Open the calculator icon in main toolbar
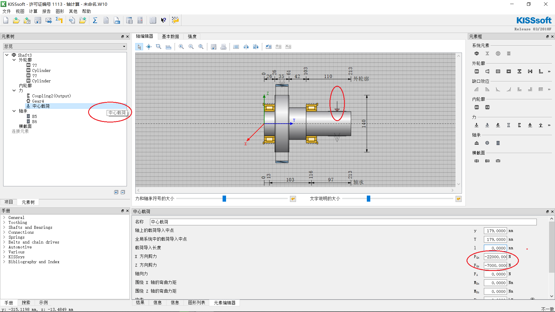Screen dimensions: 555x312 (x=140, y=20)
